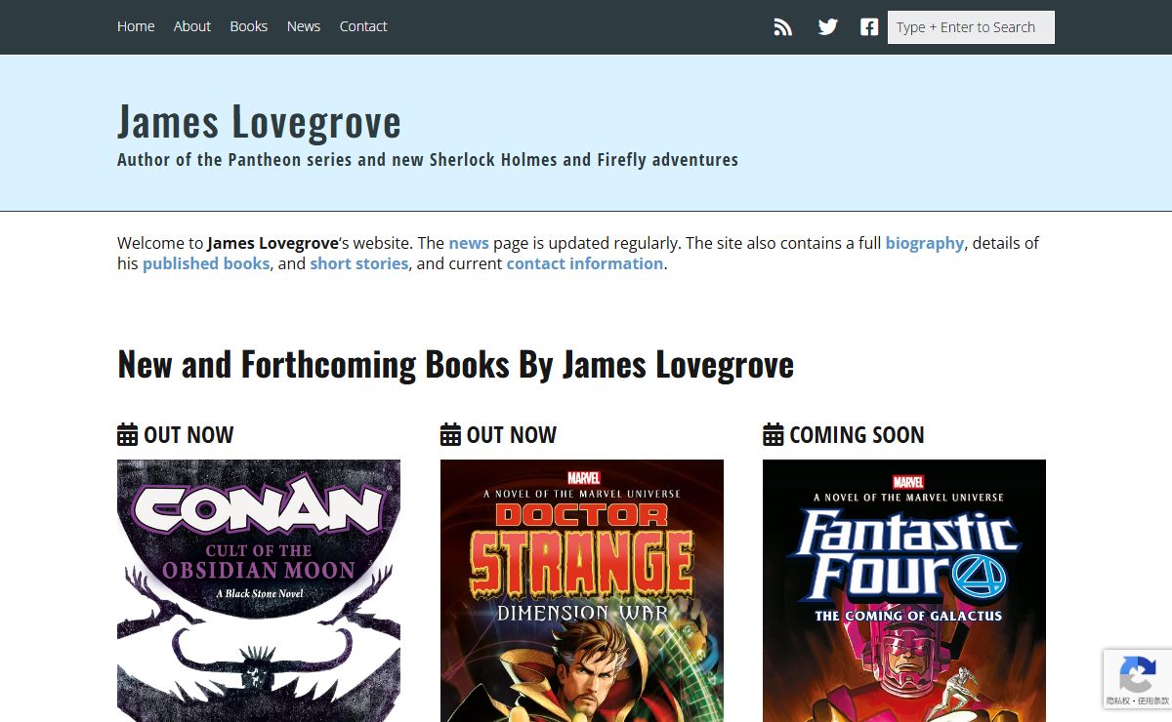
Task: Follow the biography link
Action: tap(925, 243)
